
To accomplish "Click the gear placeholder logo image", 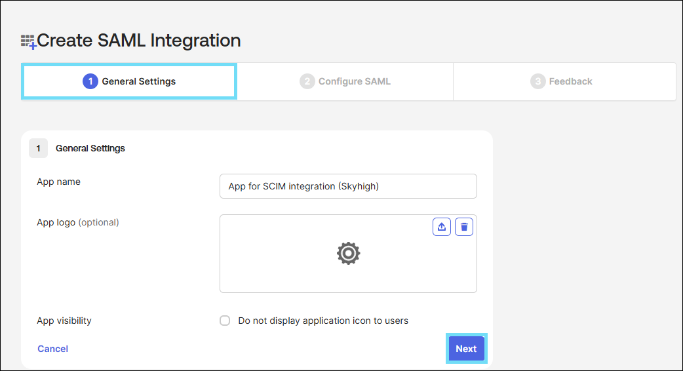I will click(349, 254).
